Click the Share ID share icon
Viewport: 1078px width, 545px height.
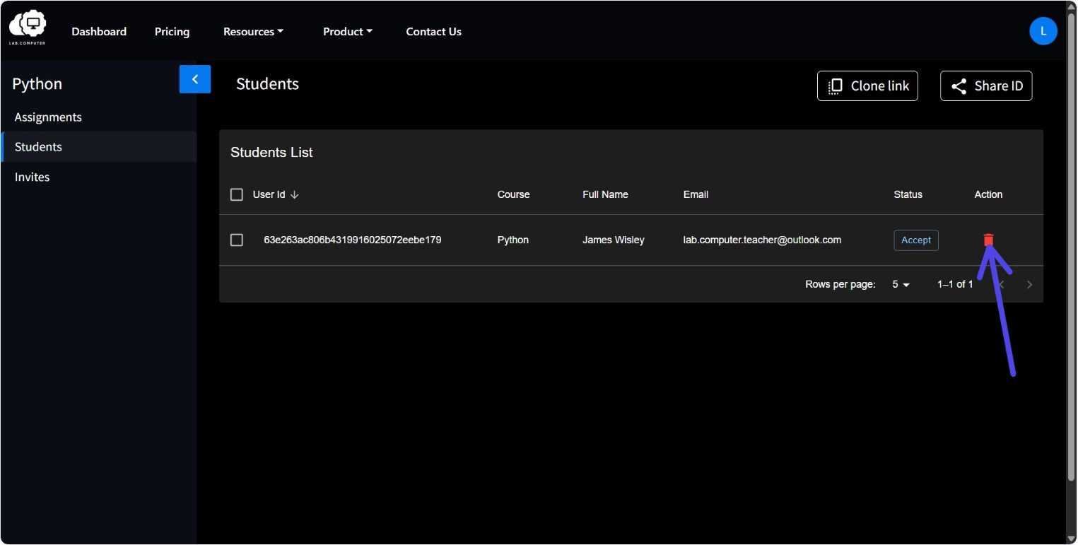tap(959, 86)
